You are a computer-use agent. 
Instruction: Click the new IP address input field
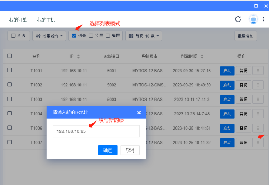click(x=96, y=131)
